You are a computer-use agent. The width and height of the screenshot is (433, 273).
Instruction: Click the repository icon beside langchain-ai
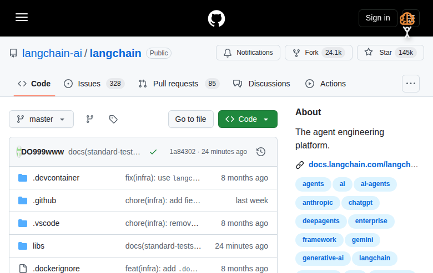click(13, 53)
